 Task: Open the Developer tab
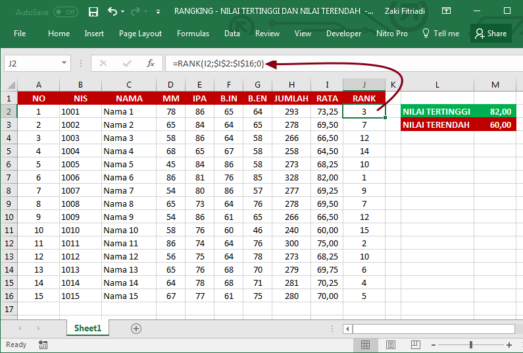[x=344, y=34]
